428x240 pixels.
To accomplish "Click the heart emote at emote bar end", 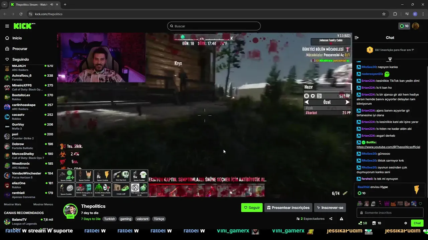I will click(420, 204).
